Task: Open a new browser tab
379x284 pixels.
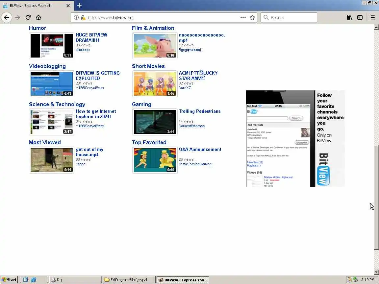Action: (79, 5)
